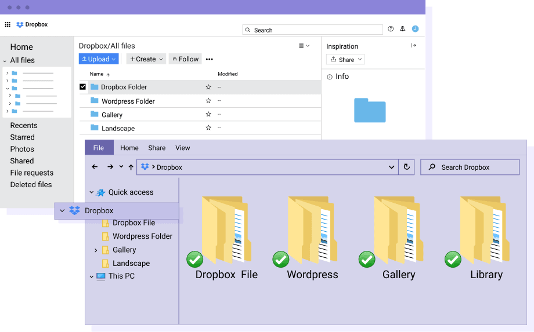Collapse the Inspiration details panel arrow
Viewport: 534px width, 332px height.
[414, 46]
